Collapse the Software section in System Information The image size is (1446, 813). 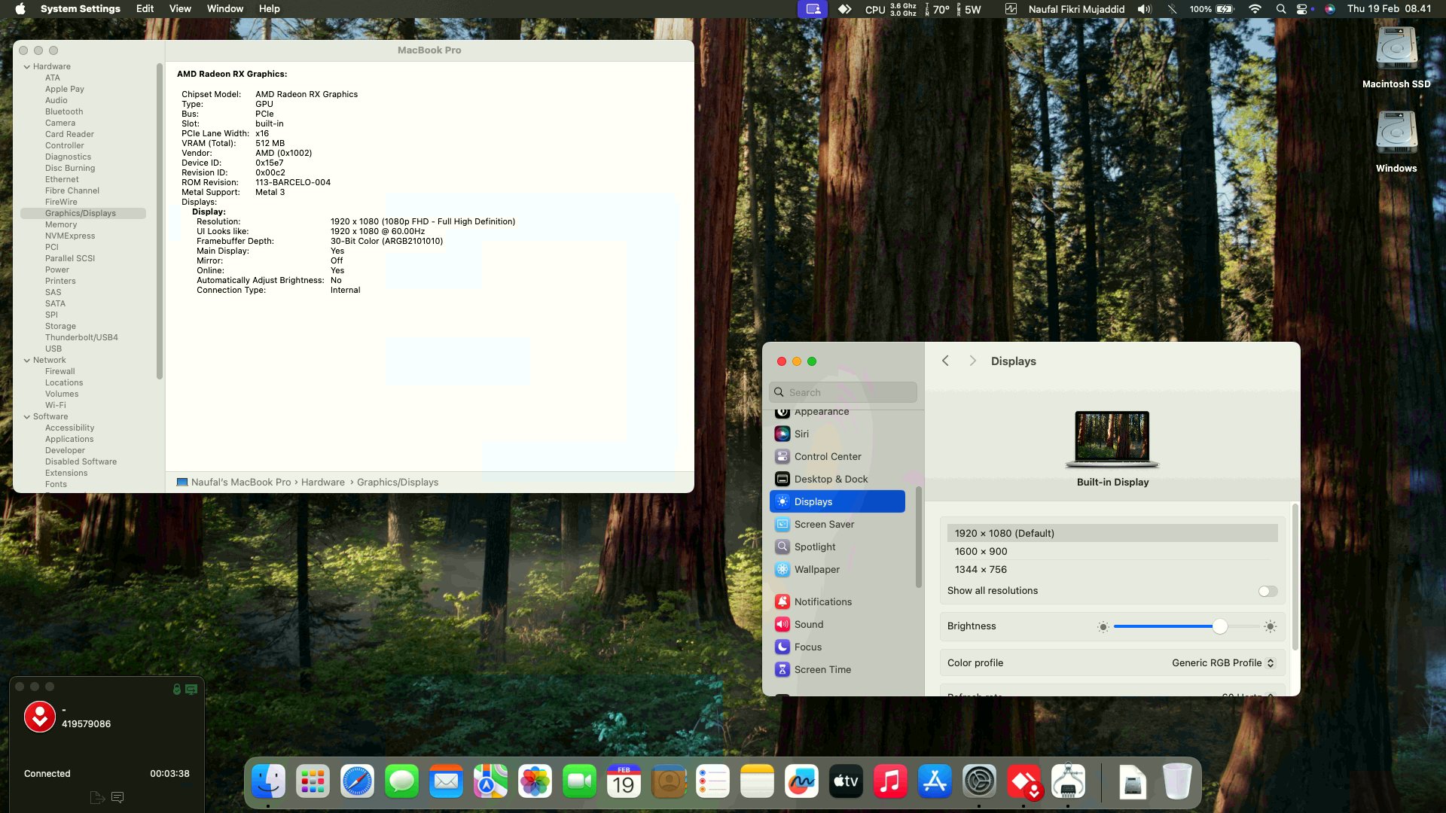tap(27, 416)
